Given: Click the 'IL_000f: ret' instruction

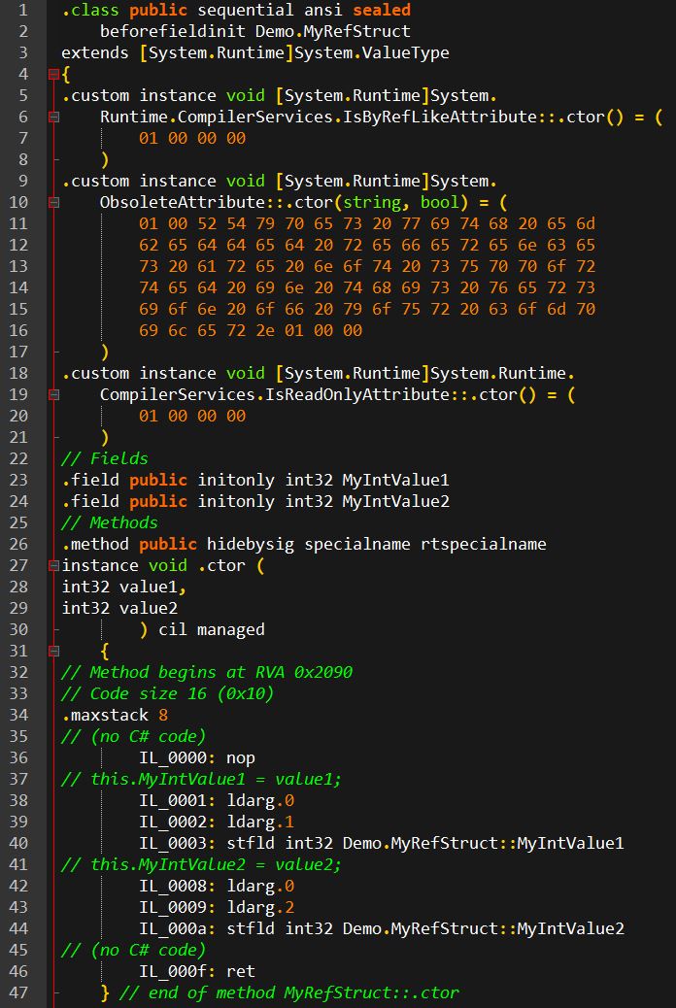Looking at the screenshot, I should (x=197, y=971).
